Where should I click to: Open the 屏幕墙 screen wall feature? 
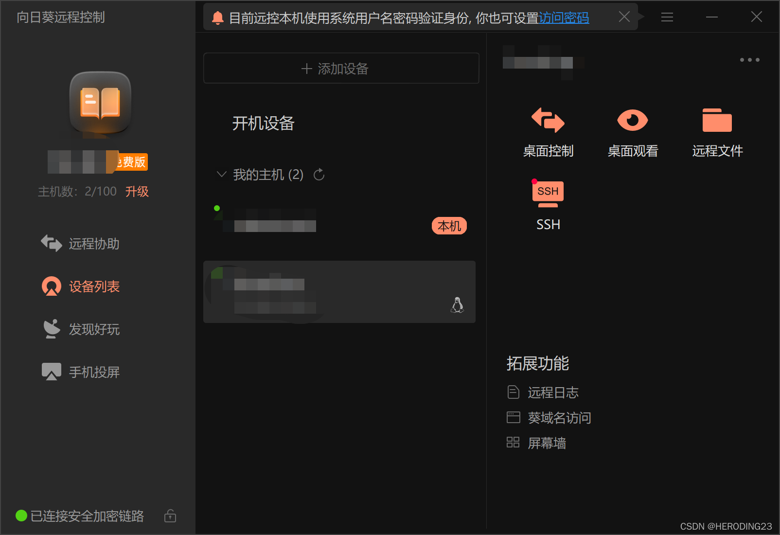tap(546, 443)
